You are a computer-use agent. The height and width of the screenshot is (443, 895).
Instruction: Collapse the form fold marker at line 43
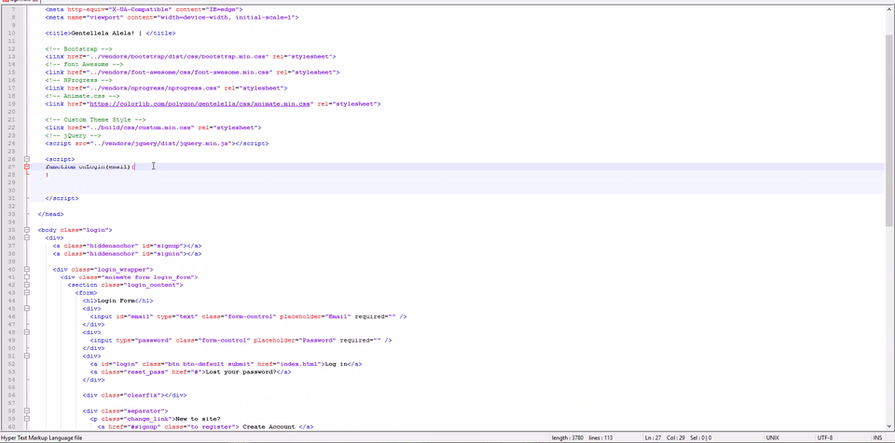pyautogui.click(x=27, y=292)
